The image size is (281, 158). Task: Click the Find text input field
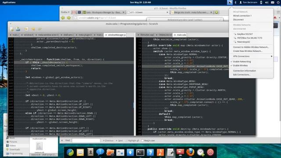pyautogui.click(x=86, y=140)
